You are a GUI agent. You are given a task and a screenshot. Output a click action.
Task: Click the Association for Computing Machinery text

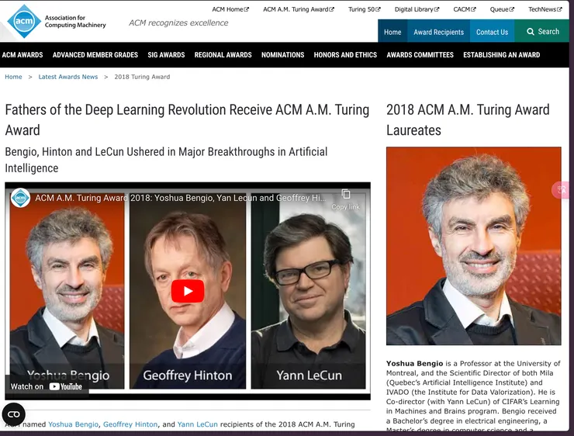(75, 21)
